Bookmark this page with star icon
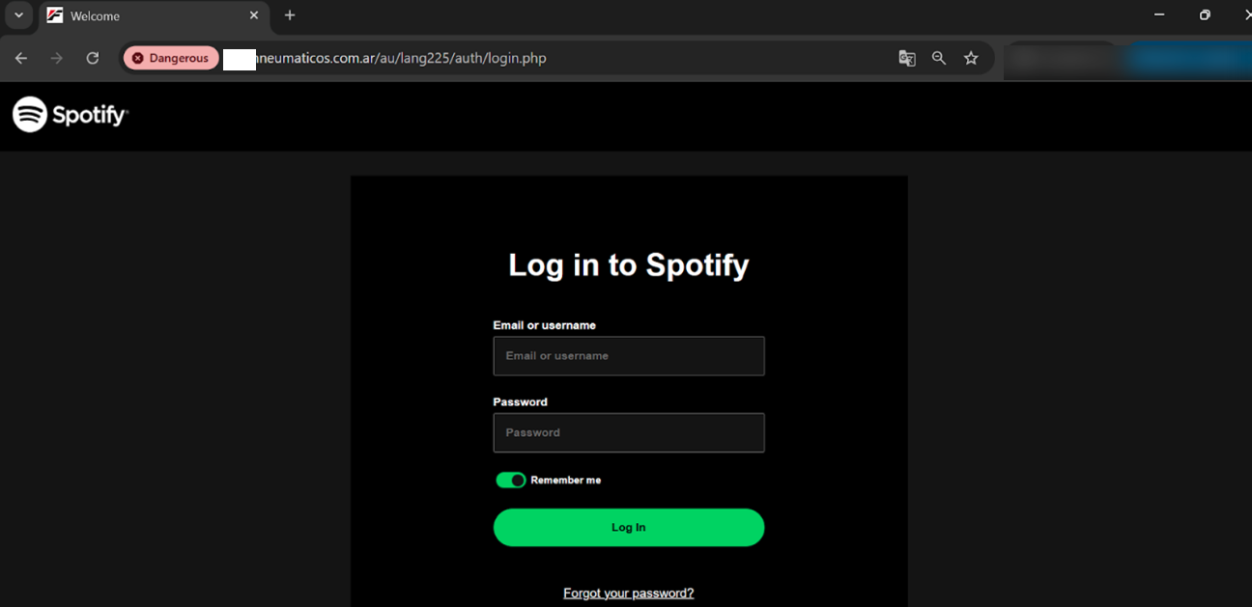 click(971, 58)
